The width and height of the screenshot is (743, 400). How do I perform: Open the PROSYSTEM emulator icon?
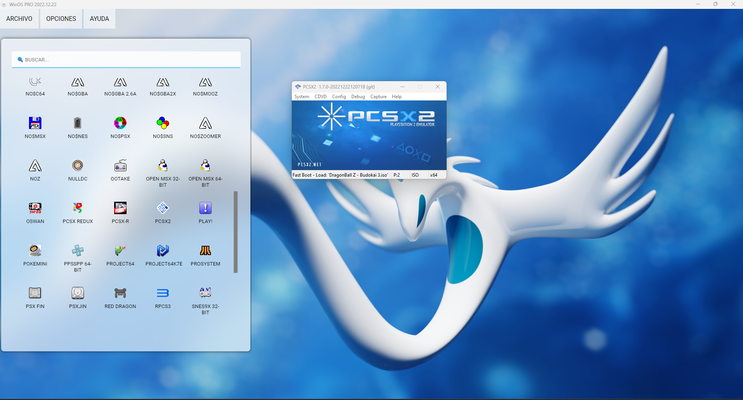click(x=205, y=250)
